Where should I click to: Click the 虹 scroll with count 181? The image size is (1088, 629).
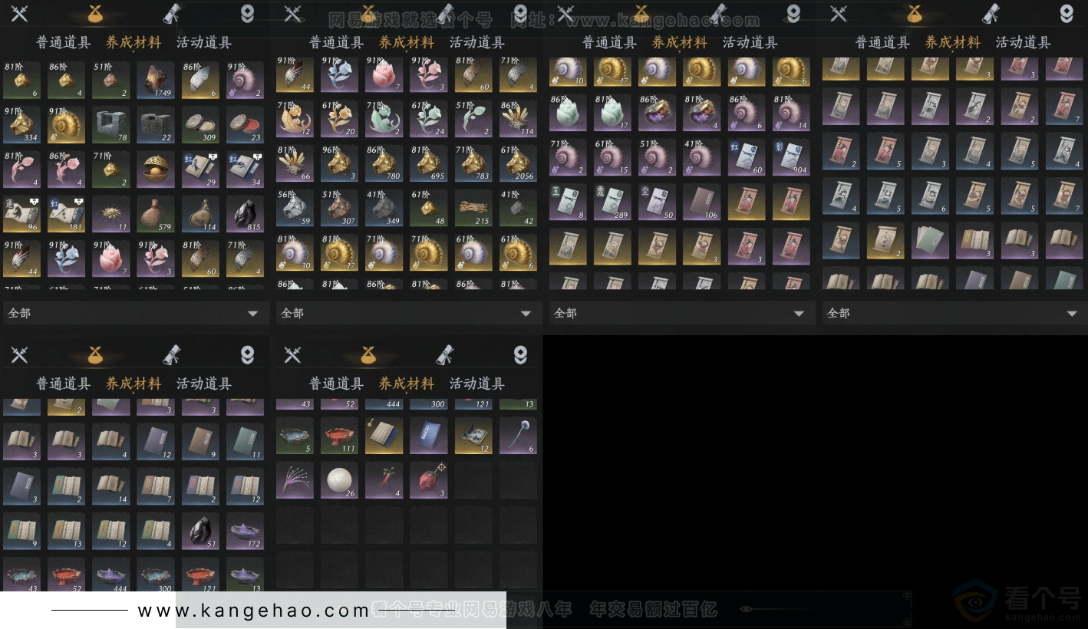[66, 214]
